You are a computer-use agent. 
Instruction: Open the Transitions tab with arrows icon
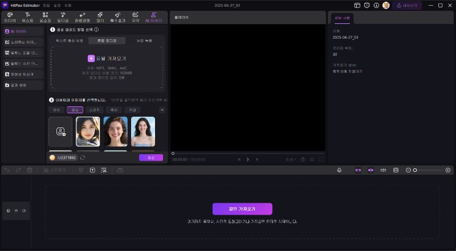coord(82,18)
